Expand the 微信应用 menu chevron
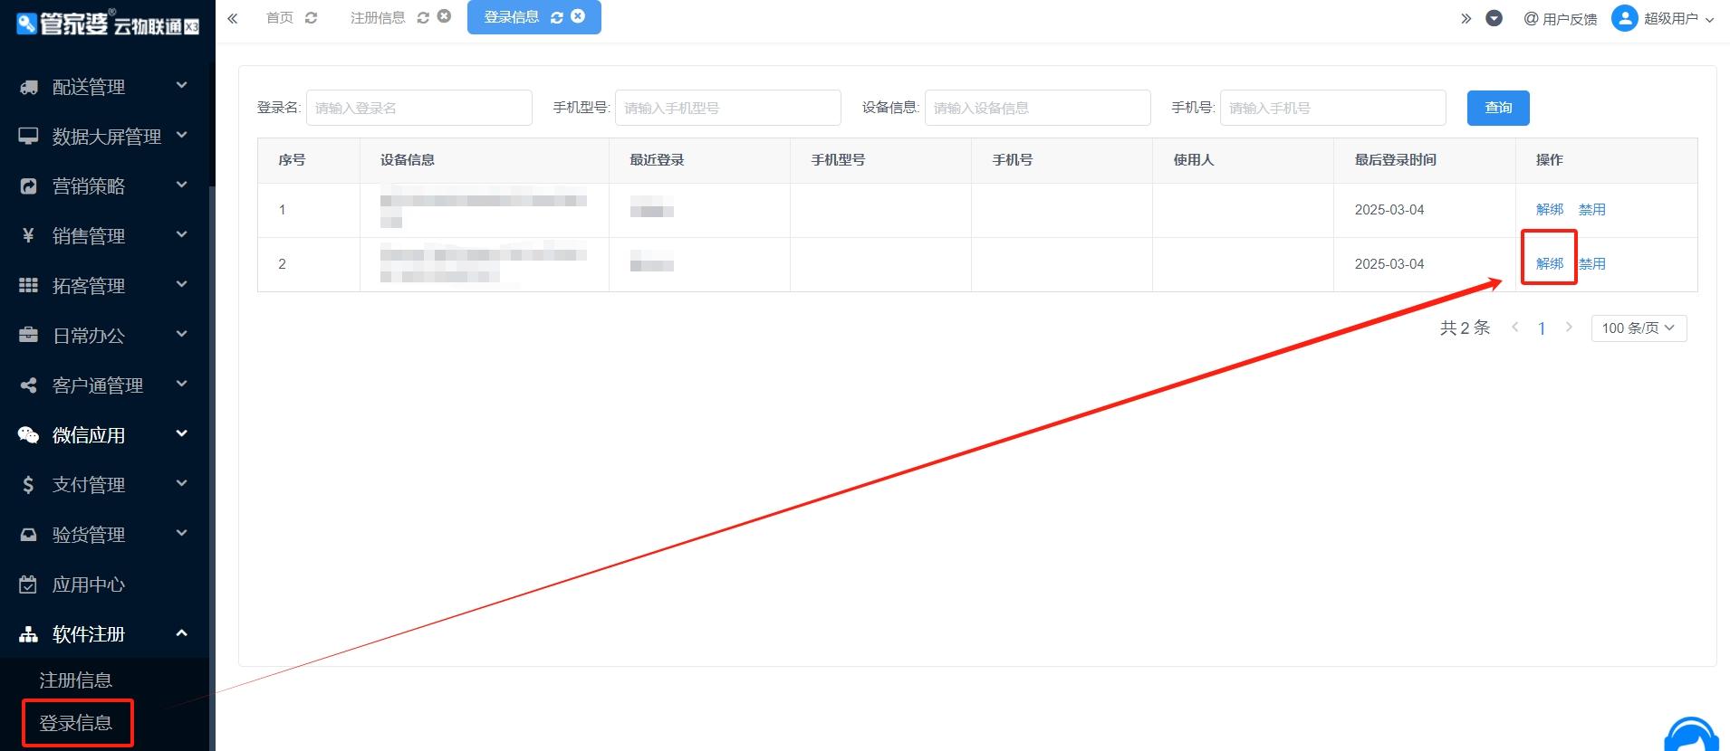This screenshot has width=1730, height=751. point(181,433)
